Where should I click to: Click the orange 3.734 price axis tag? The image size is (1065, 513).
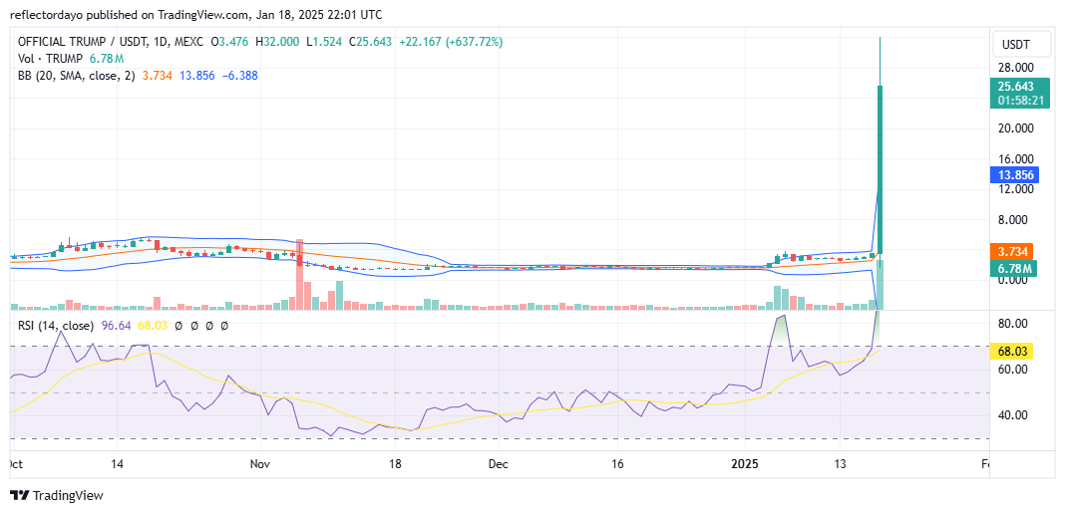click(x=1012, y=252)
